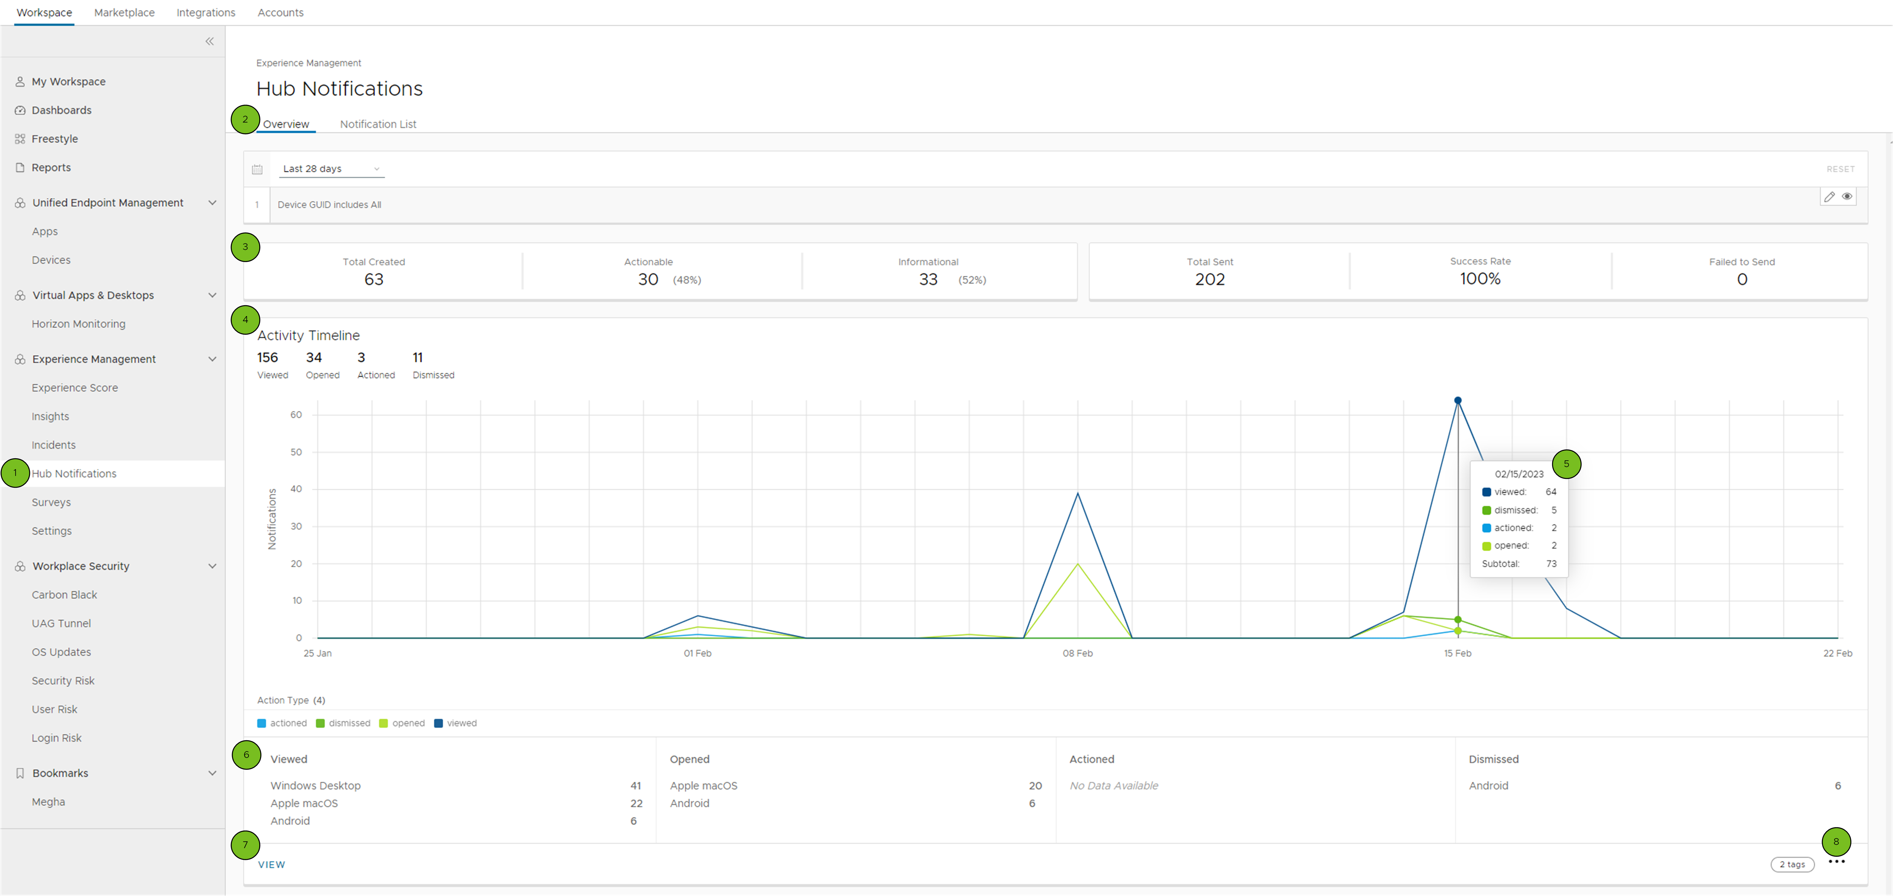Open the Last 28 days dropdown
This screenshot has width=1893, height=896.
pos(331,169)
